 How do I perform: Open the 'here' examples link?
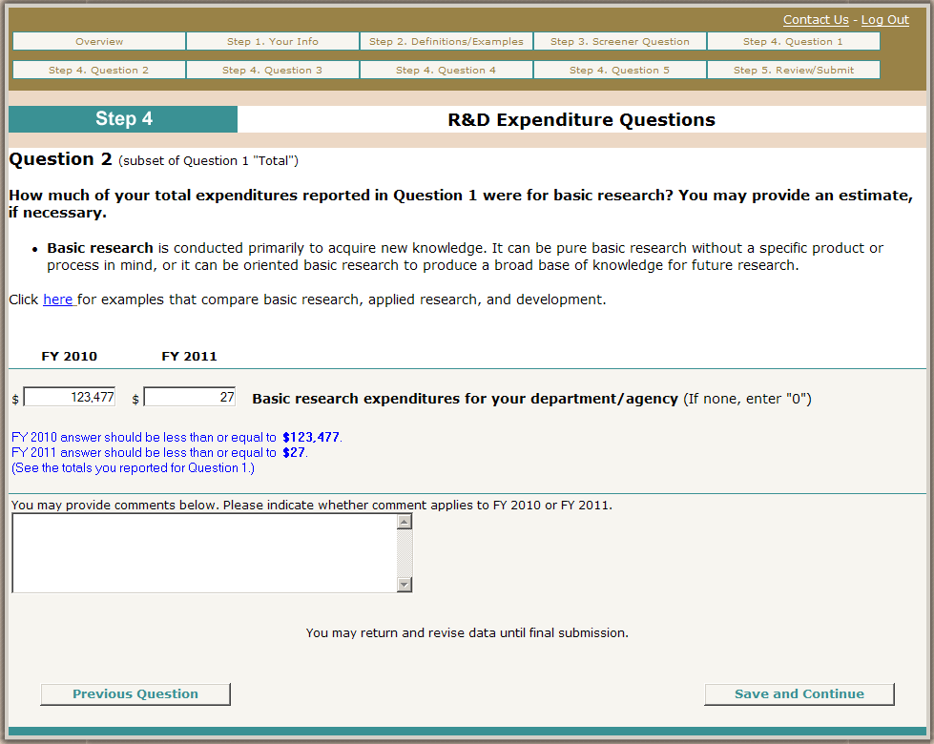[x=58, y=300]
